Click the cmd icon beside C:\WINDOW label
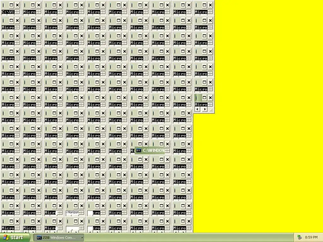323x242 pixels. [139, 151]
